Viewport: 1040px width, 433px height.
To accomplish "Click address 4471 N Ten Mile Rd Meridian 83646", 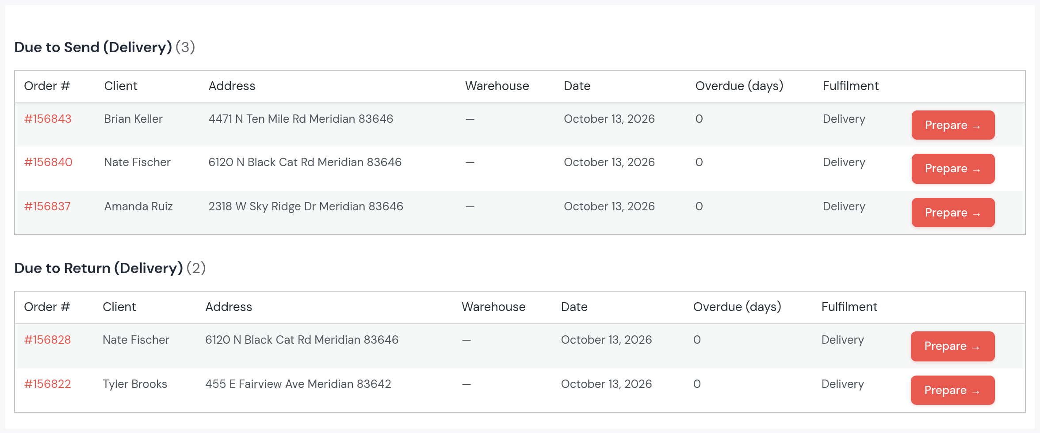I will pyautogui.click(x=301, y=119).
